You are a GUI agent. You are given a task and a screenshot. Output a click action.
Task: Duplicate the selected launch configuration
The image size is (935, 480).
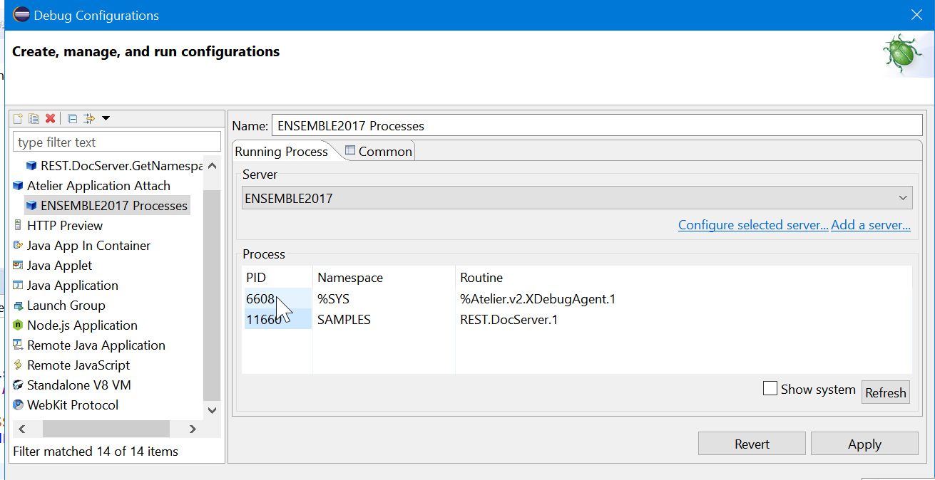pyautogui.click(x=34, y=118)
